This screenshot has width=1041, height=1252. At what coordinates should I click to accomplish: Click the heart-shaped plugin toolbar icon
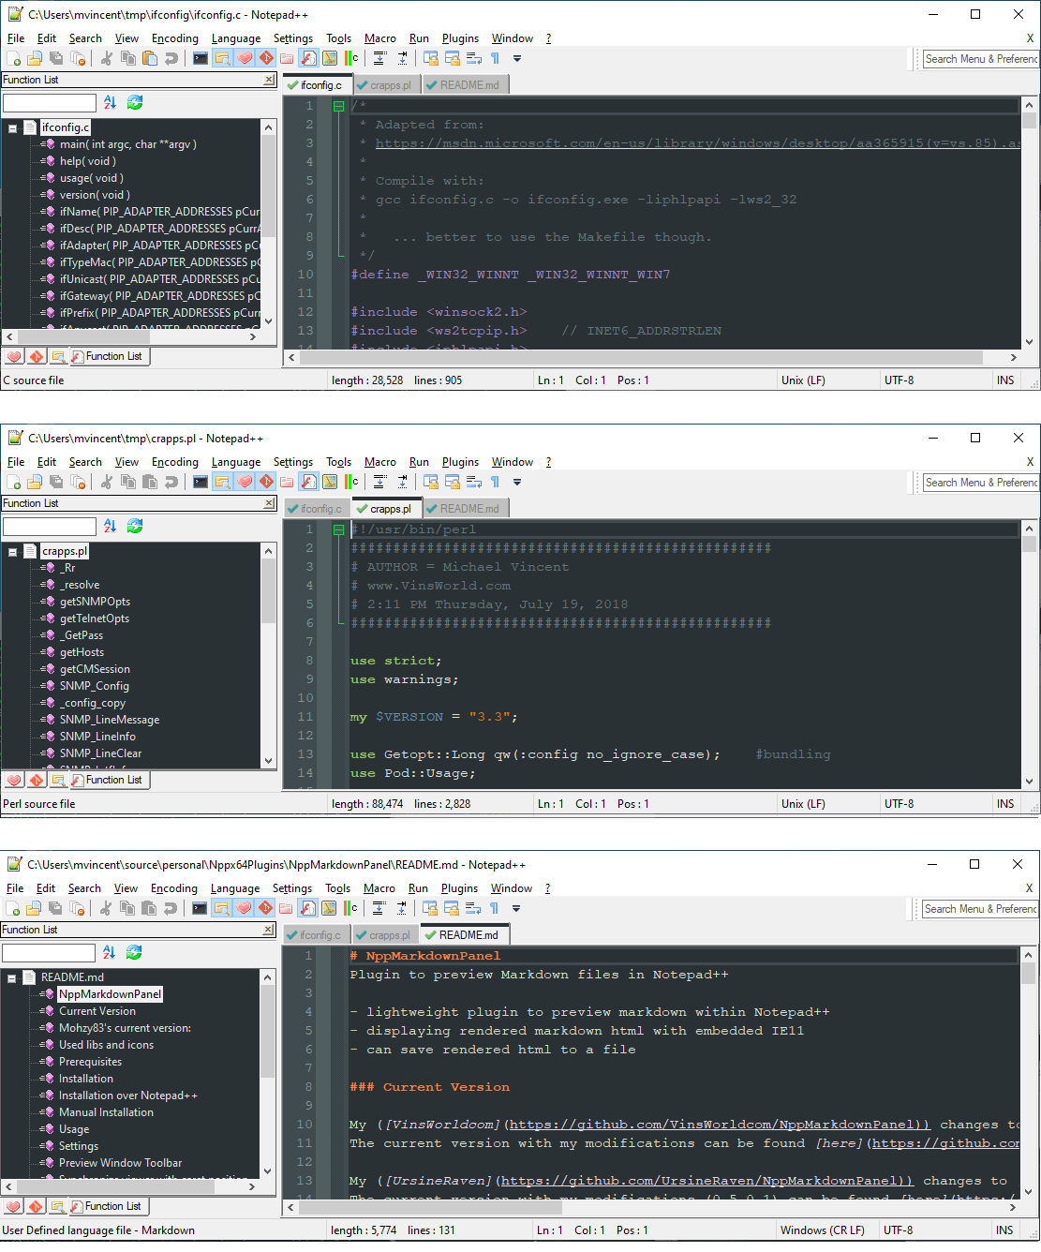245,58
